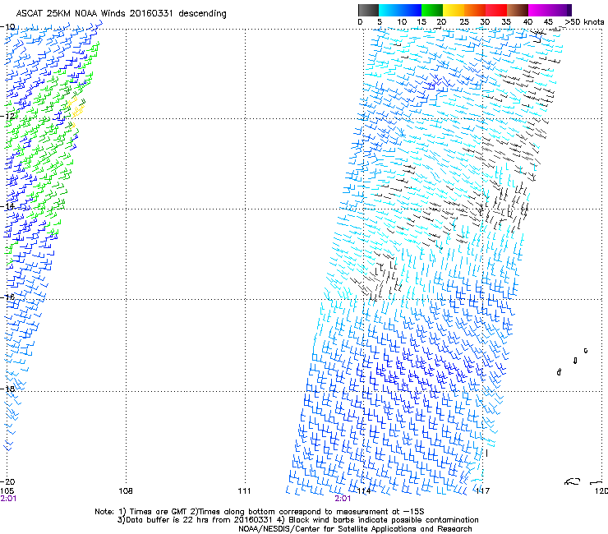Click the gray 0–5 knots color bar segment

click(368, 10)
